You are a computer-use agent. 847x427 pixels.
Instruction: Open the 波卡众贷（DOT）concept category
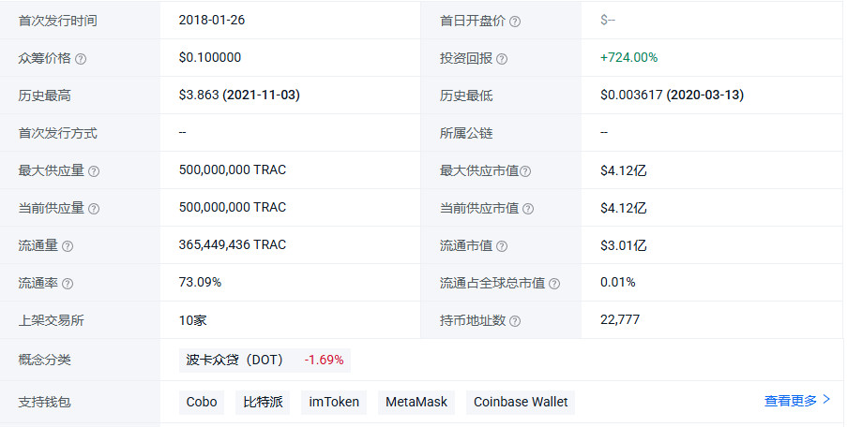point(236,360)
